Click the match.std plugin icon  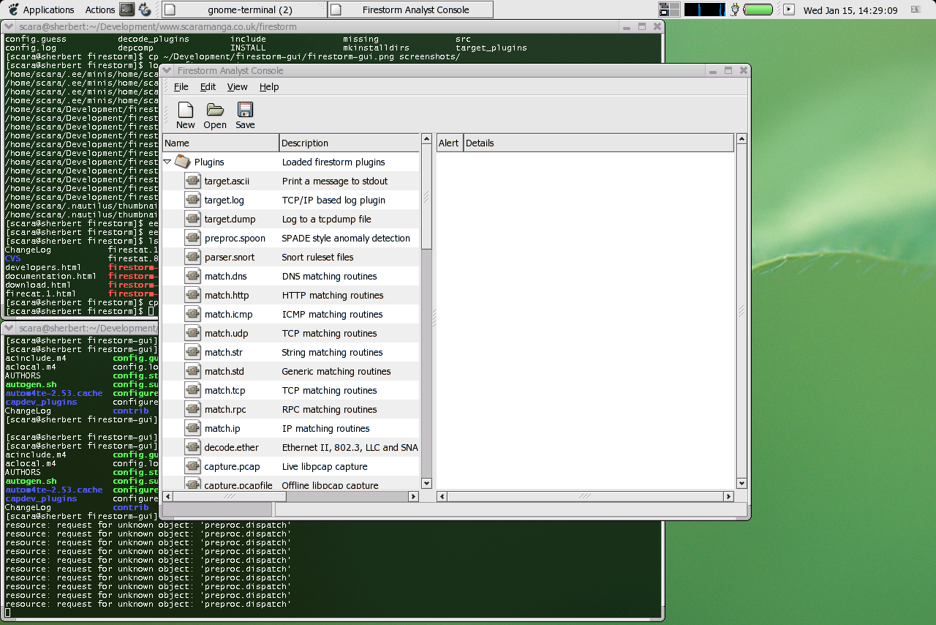pos(193,371)
